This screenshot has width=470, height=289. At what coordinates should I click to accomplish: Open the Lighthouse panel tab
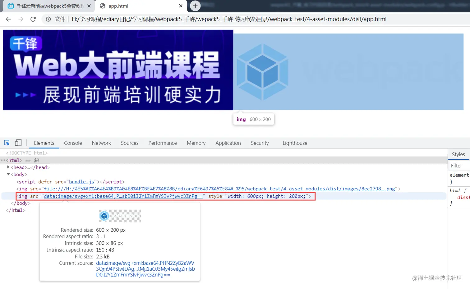click(x=295, y=143)
